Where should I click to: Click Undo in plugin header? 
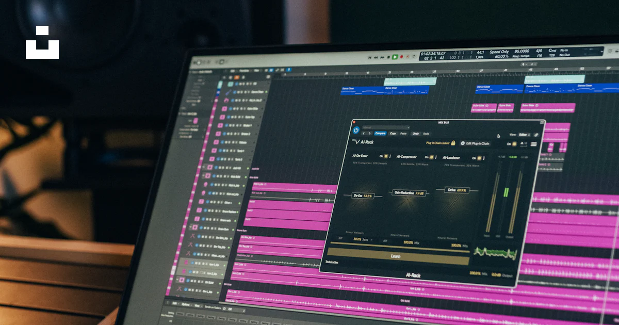[416, 134]
